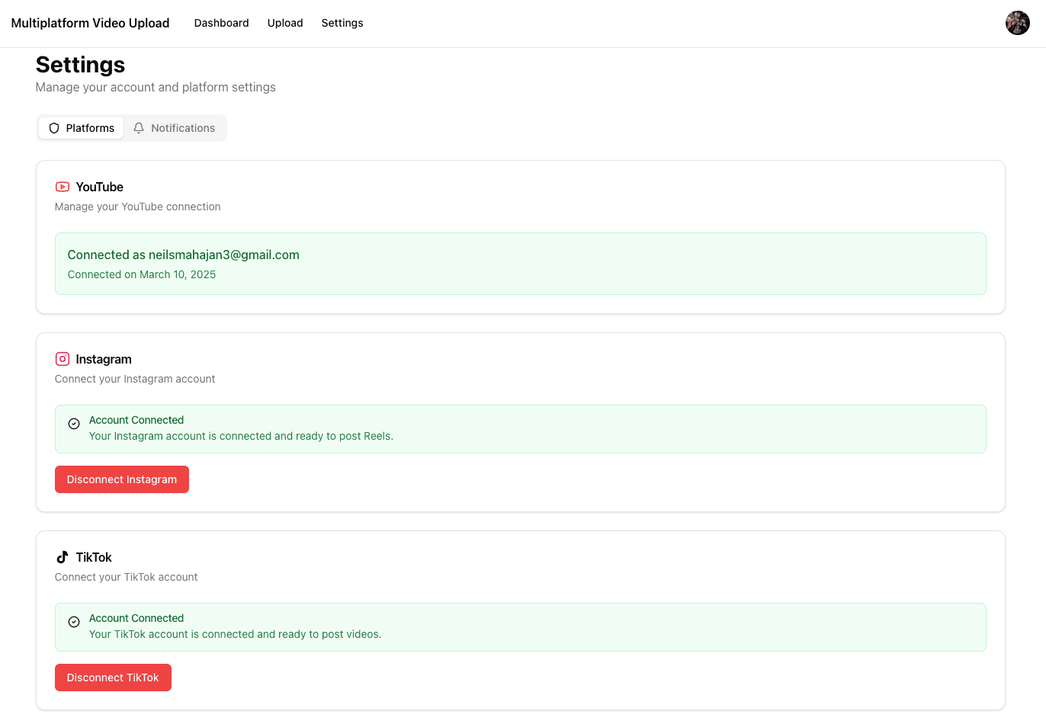This screenshot has height=724, width=1046.
Task: Click the TikTok Account Connected banner text
Action: coord(136,618)
